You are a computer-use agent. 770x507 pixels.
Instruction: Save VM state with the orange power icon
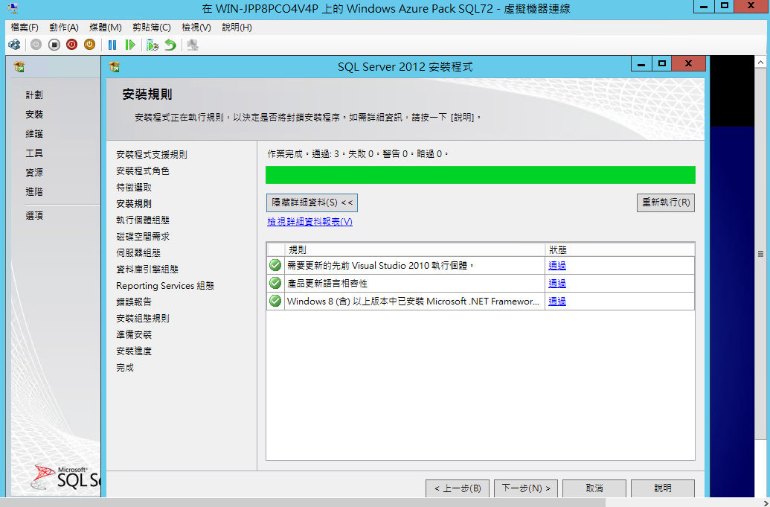pyautogui.click(x=89, y=45)
